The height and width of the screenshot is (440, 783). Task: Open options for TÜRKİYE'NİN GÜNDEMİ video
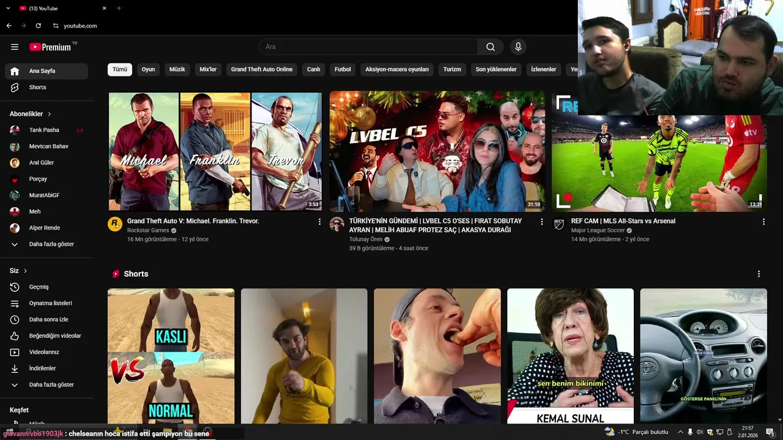point(541,222)
